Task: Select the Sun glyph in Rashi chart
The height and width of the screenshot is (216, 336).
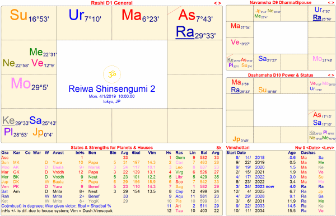Action: [18, 15]
